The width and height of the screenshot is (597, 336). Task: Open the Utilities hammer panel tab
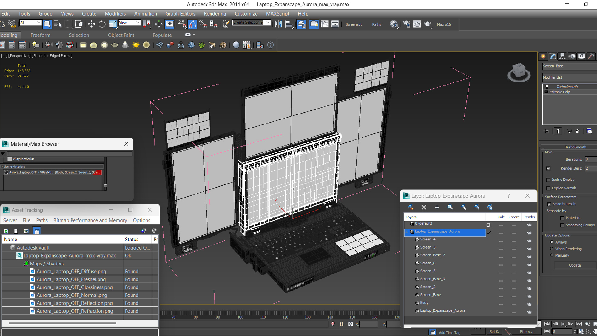591,56
